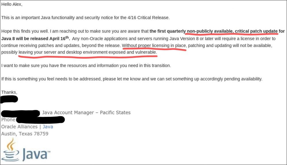Click the Java logo image in signature
Screen dimensions: 287x165
point(26,150)
